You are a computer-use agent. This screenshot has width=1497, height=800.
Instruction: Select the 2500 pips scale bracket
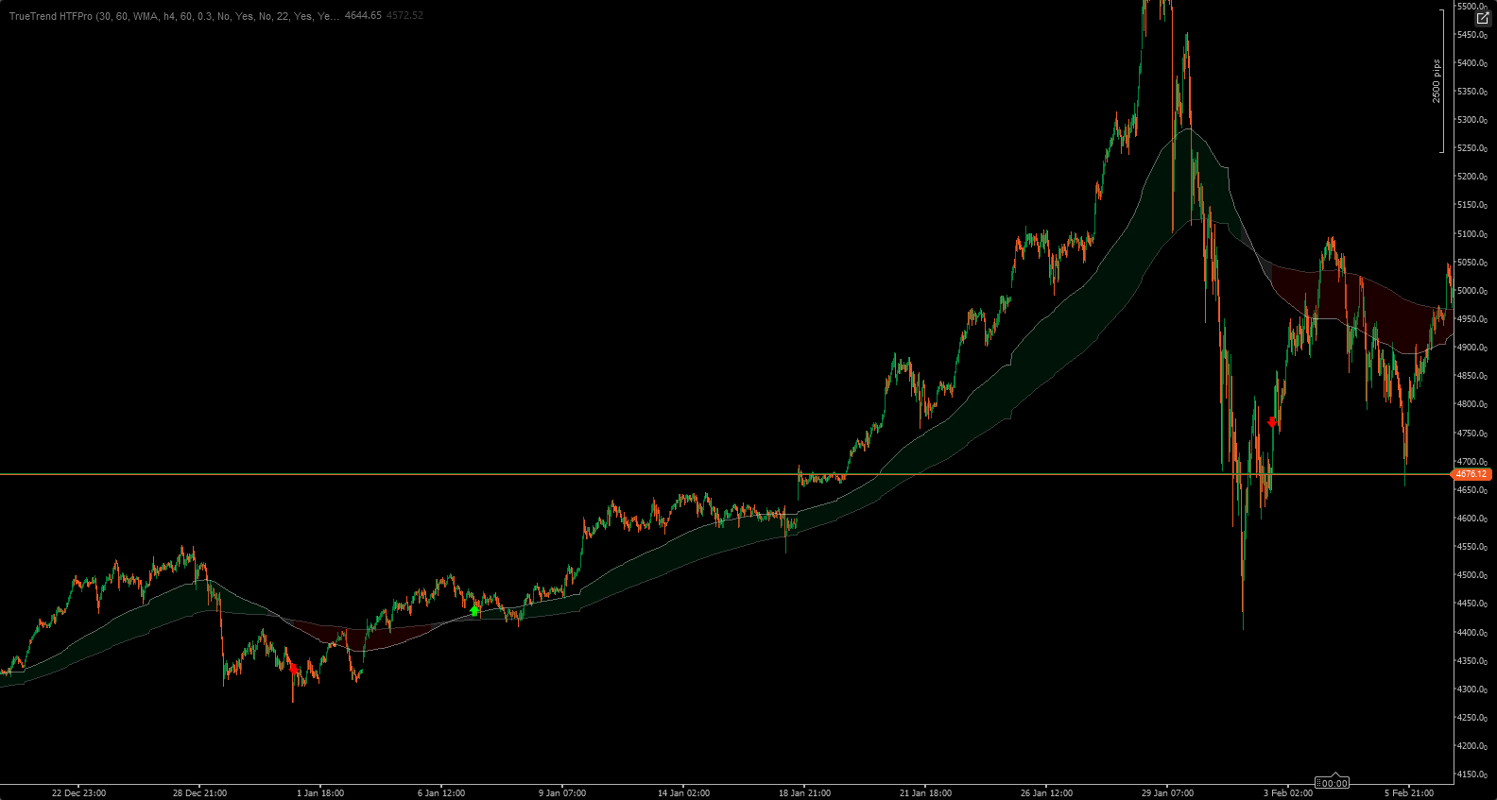point(1441,80)
